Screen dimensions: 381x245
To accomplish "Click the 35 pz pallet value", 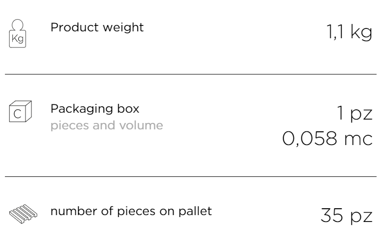I will pos(347,216).
